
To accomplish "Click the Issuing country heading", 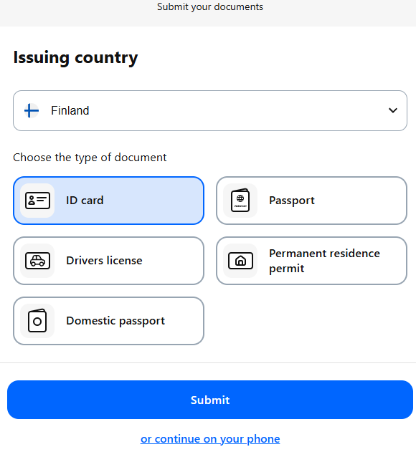I will click(75, 58).
